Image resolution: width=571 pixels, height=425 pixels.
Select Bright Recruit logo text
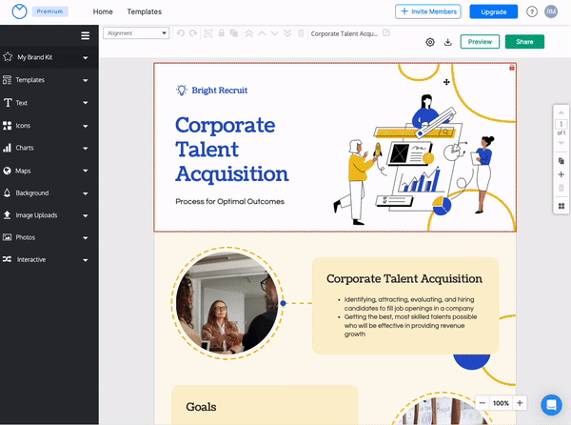(x=220, y=91)
